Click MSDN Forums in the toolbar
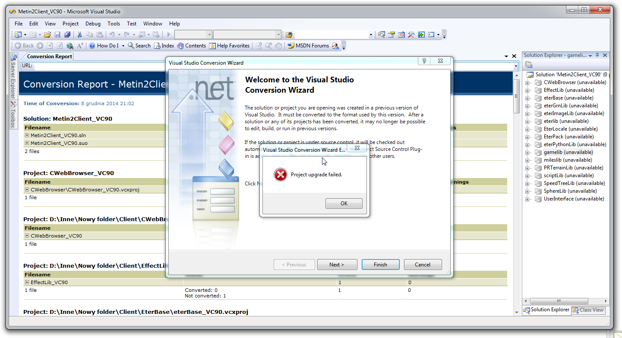622x338 pixels. (308, 46)
